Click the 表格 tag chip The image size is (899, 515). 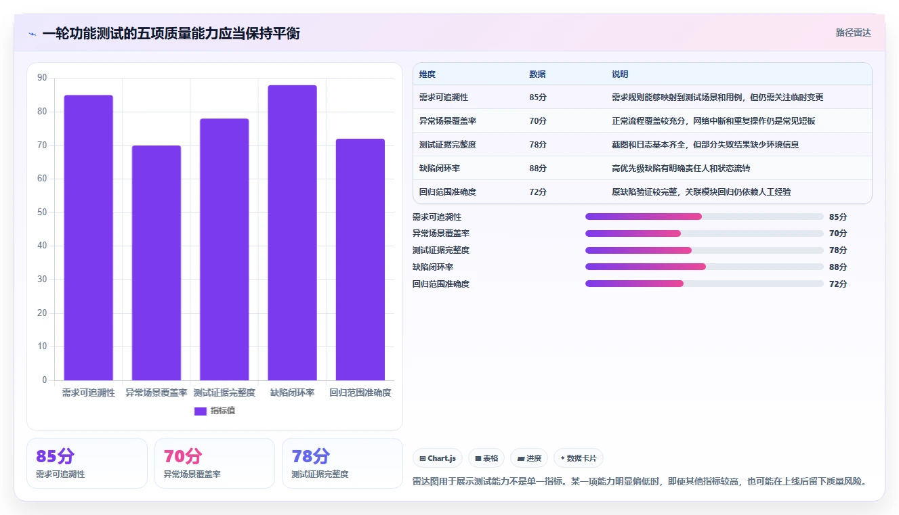[486, 458]
